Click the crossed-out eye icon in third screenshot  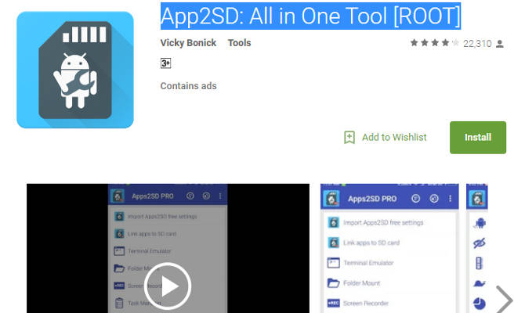pyautogui.click(x=480, y=243)
